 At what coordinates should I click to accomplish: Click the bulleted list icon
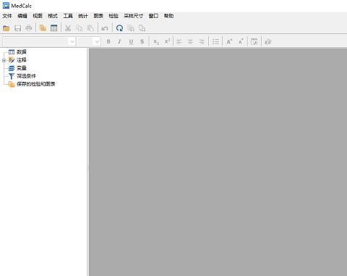(x=215, y=42)
